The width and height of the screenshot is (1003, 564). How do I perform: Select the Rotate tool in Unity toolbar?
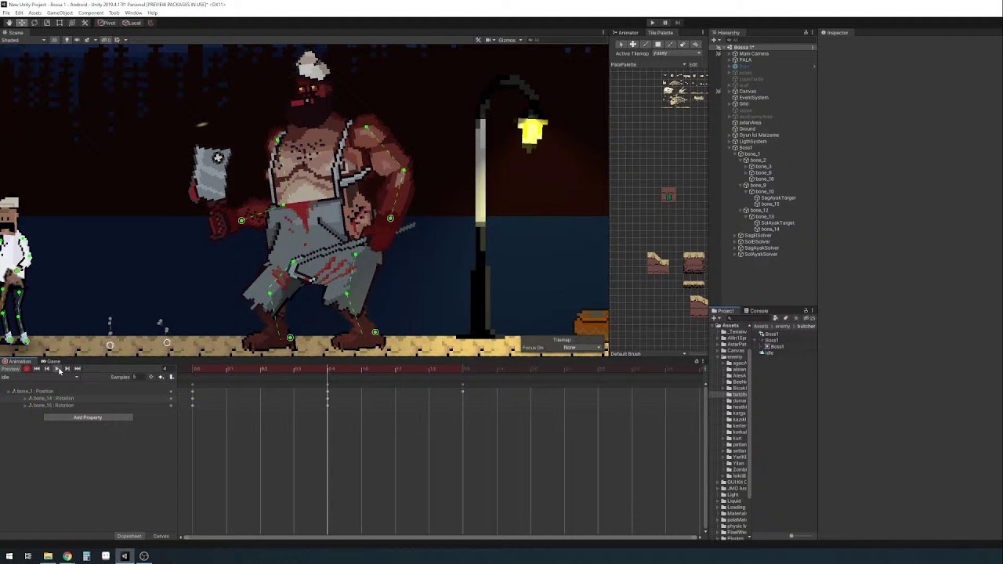[34, 23]
